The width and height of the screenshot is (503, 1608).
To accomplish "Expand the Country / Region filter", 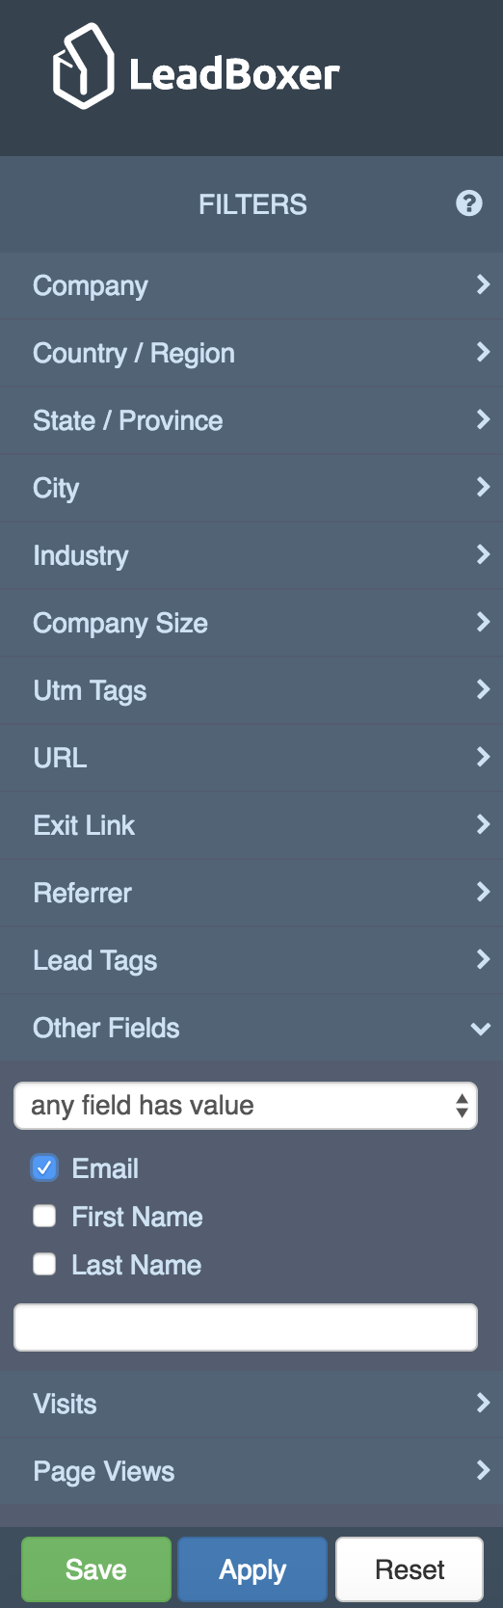I will (x=251, y=353).
